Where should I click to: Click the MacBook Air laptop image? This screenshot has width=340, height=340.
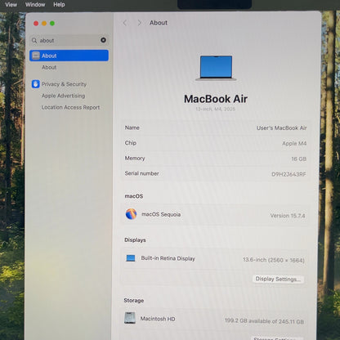click(216, 68)
